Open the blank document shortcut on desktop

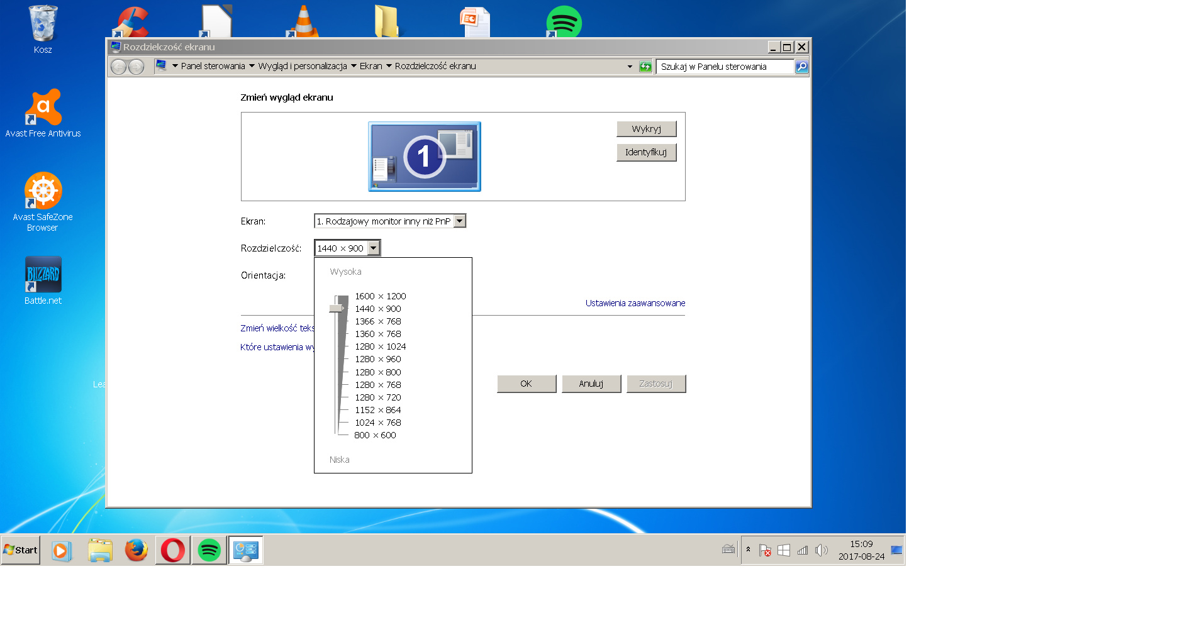tap(216, 21)
